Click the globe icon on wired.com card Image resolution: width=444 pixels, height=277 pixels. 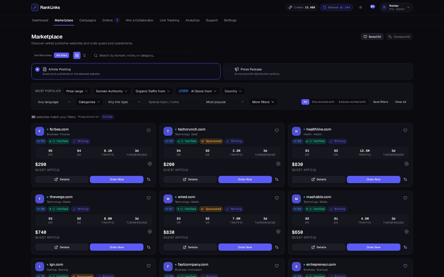(x=278, y=232)
